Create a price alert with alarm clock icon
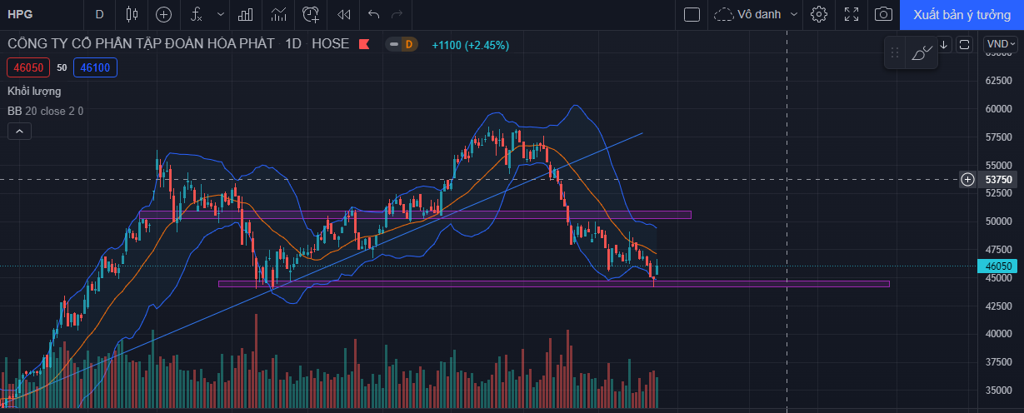The image size is (1024, 413). (x=311, y=14)
